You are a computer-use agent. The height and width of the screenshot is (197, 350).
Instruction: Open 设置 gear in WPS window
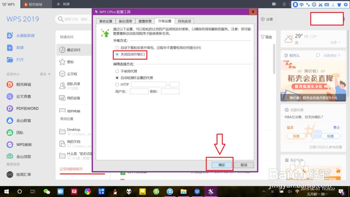pos(267,19)
